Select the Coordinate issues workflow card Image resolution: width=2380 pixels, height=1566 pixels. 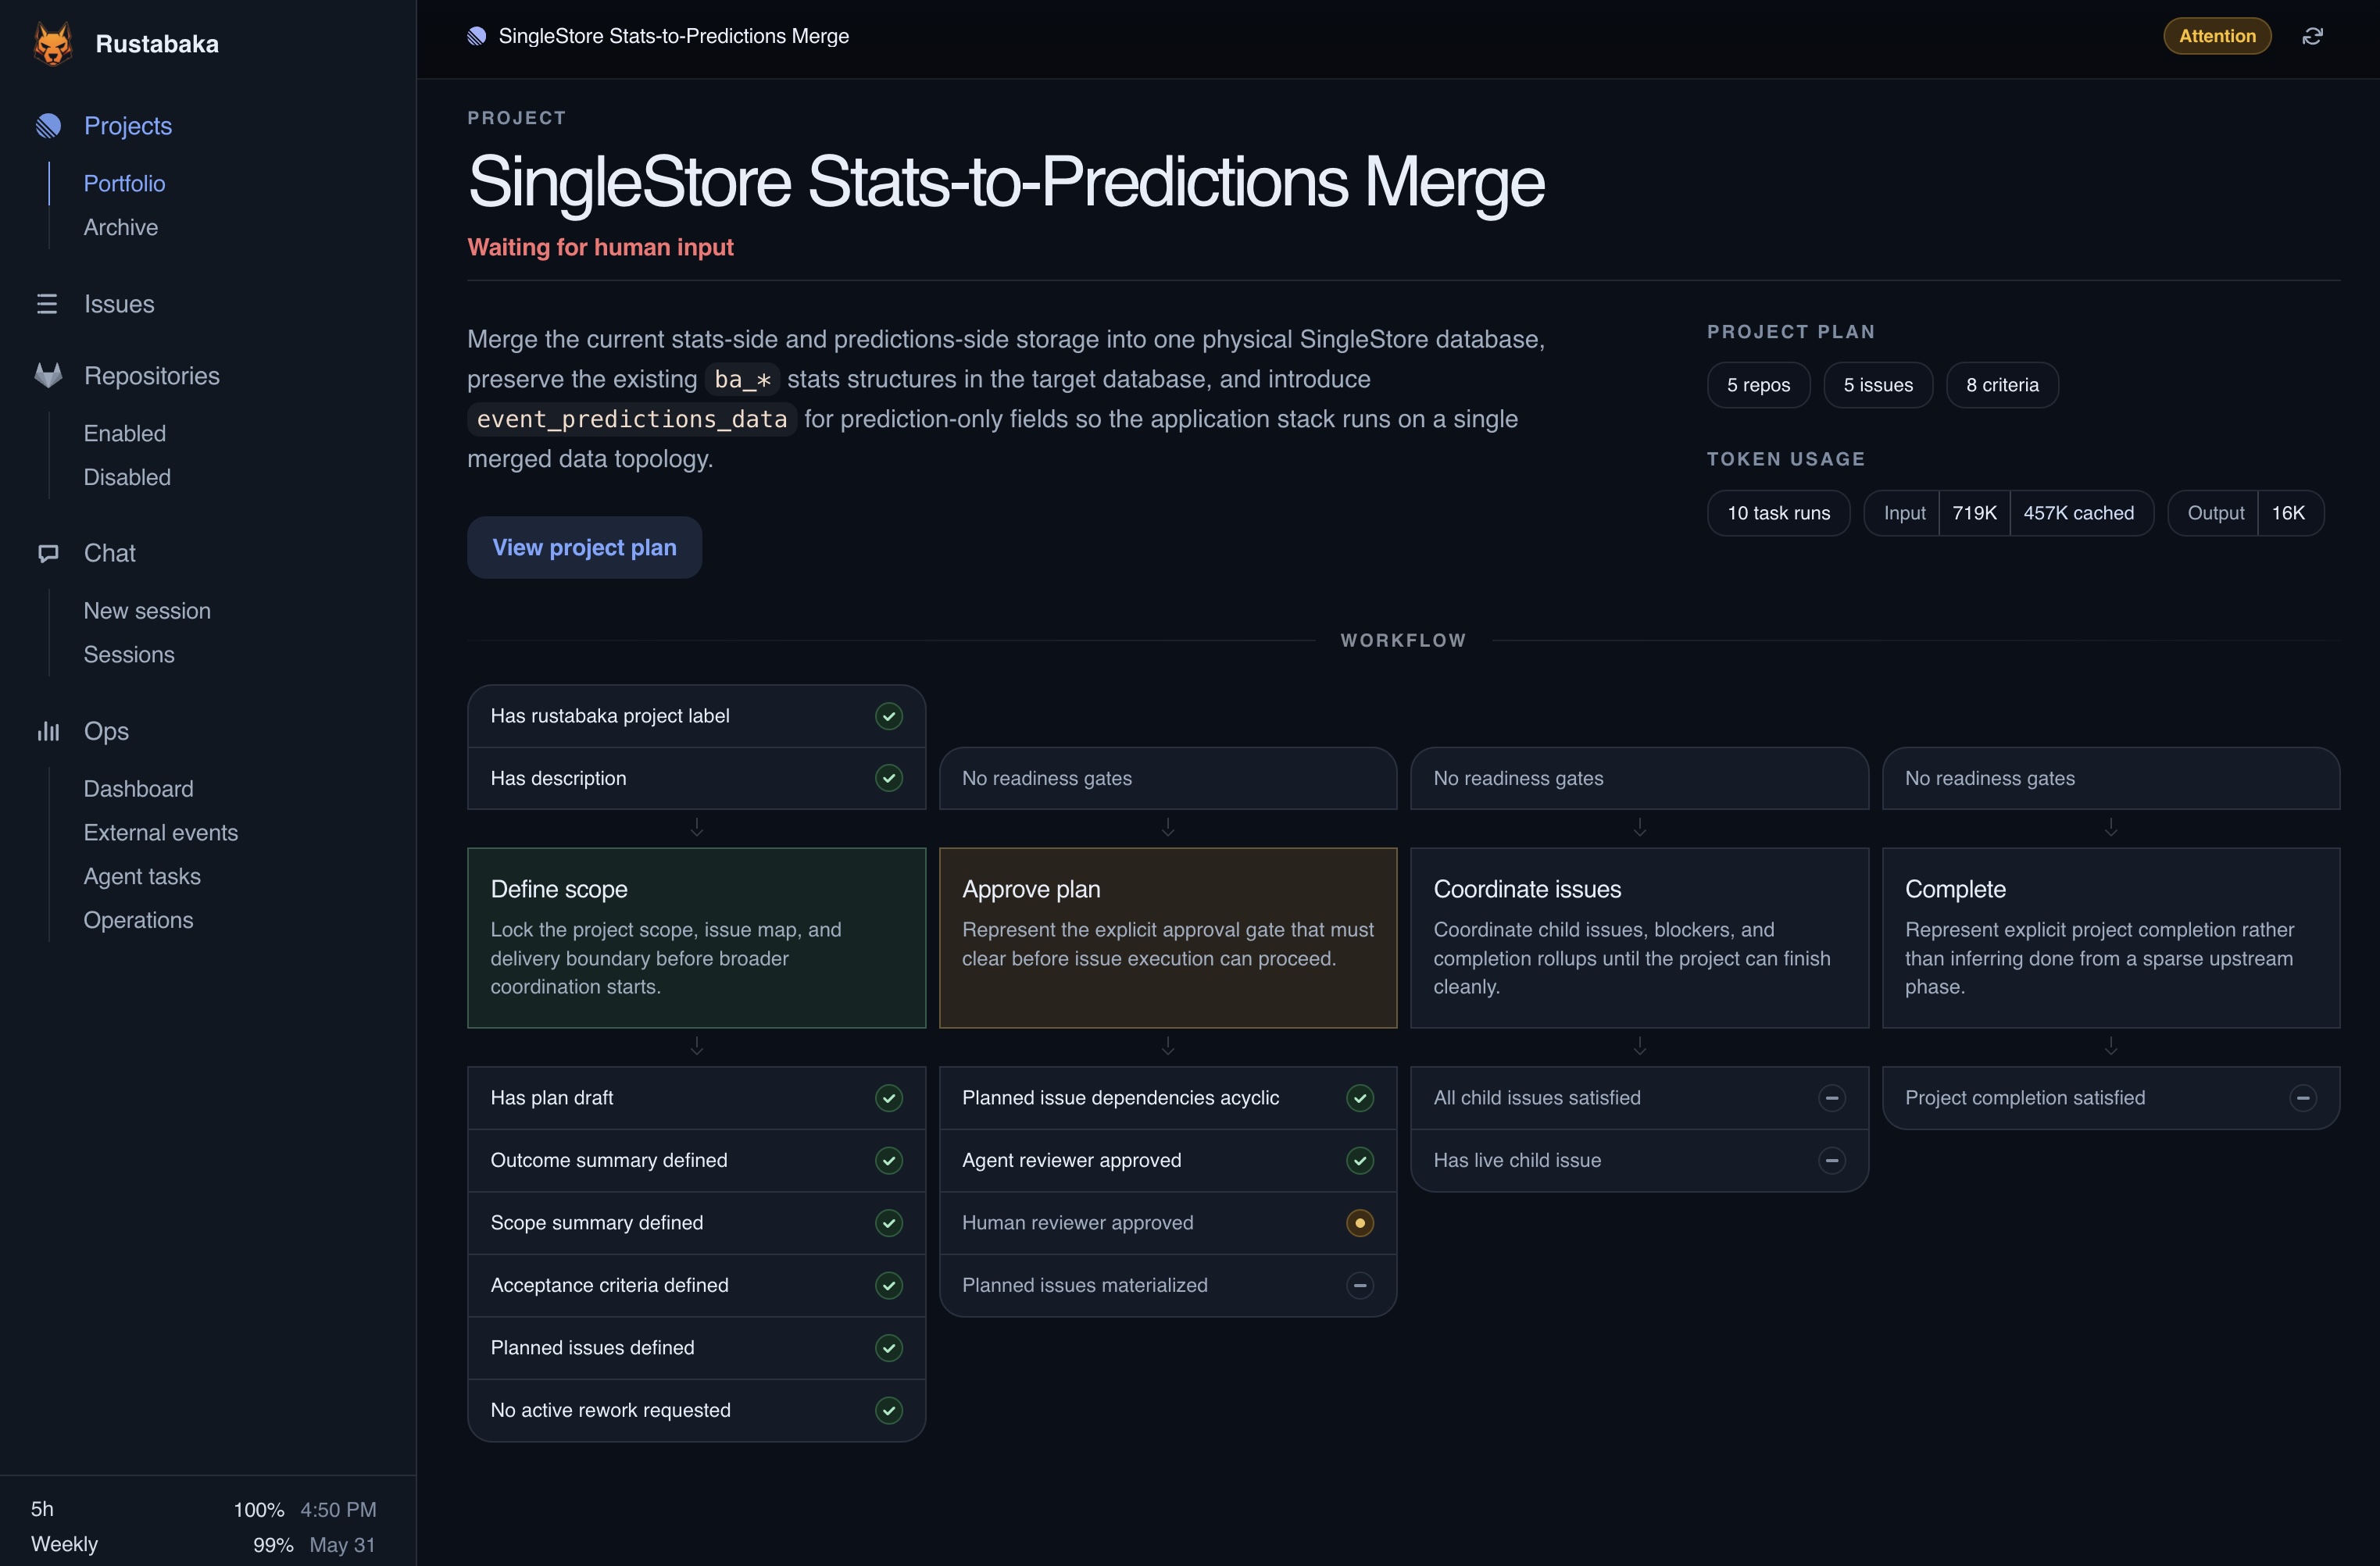point(1639,937)
